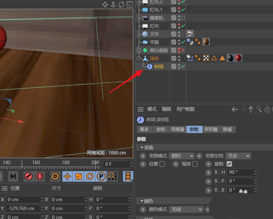Image resolution: width=273 pixels, height=219 pixels.
Task: Select the 摄像机 object in object manager
Action: 156,18
